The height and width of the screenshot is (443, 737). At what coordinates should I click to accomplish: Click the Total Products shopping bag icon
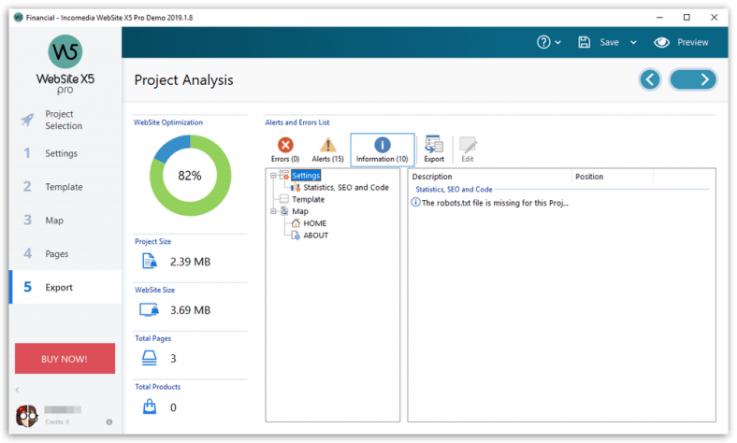click(150, 407)
